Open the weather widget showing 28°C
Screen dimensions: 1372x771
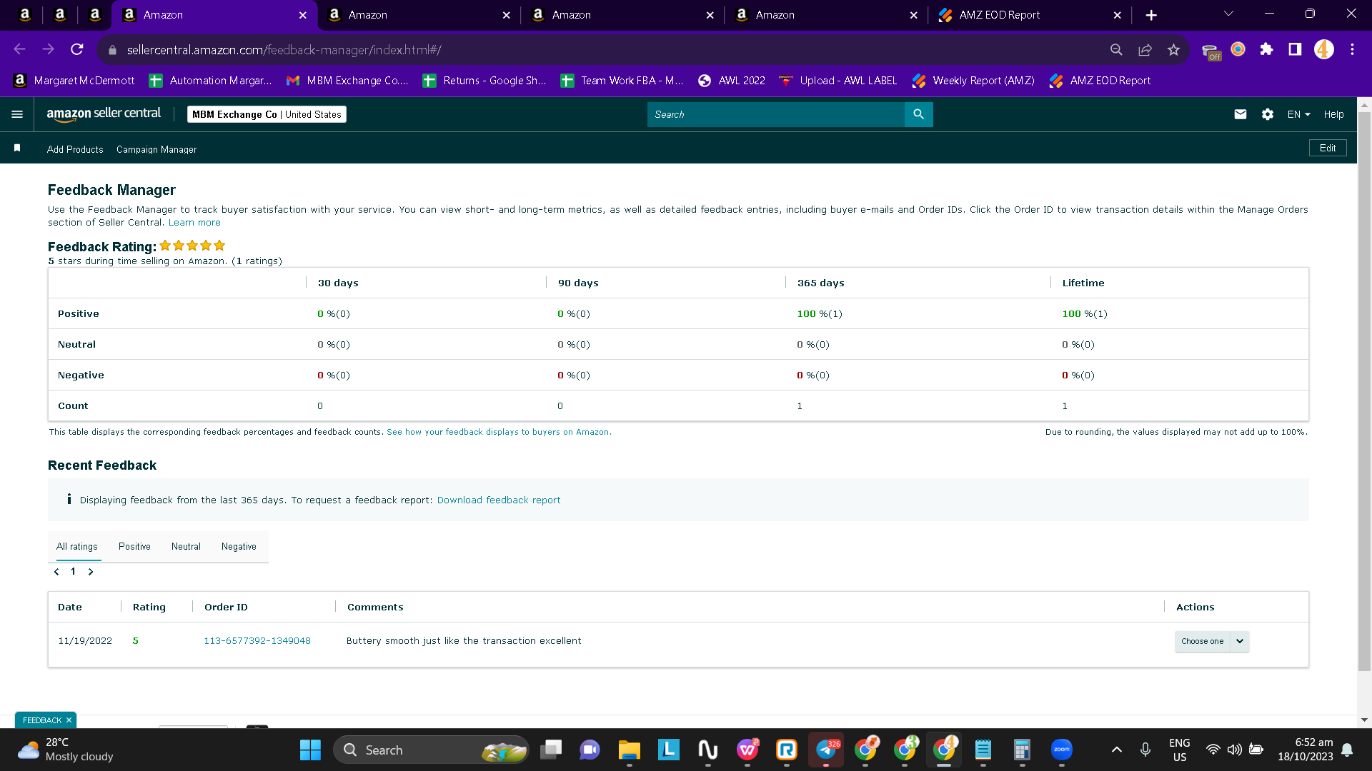tap(66, 750)
